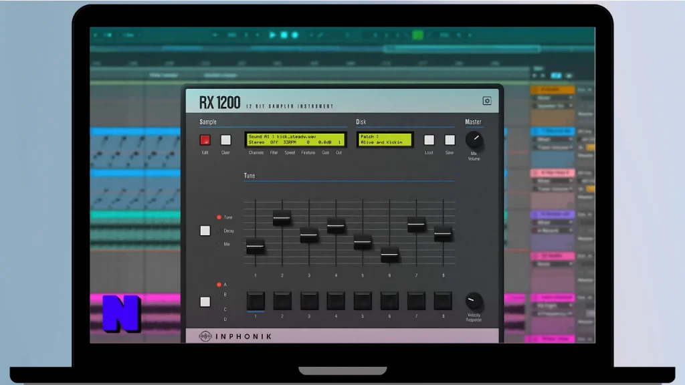Trigger drum pad 7
Viewport: 685px width, 385px height.
point(416,301)
